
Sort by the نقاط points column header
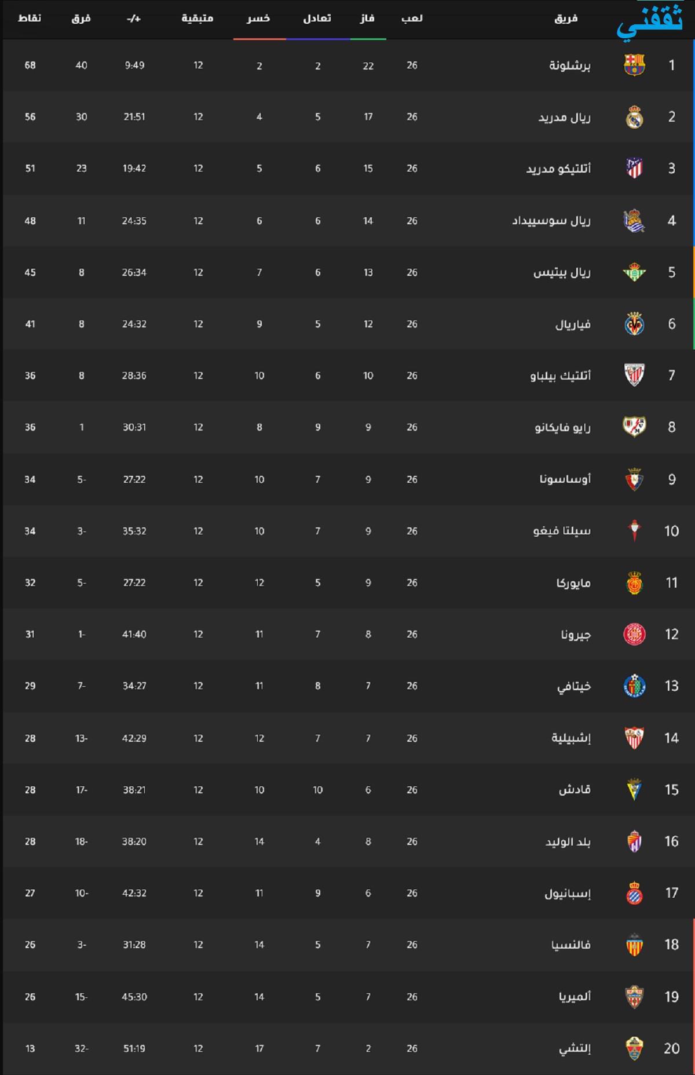pos(30,19)
